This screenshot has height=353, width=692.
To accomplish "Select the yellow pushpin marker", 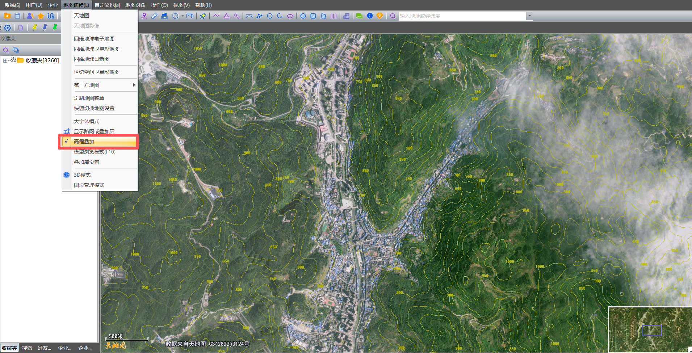I will [35, 27].
